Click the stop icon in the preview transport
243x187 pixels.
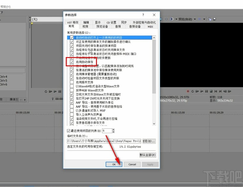[x=211, y=91]
